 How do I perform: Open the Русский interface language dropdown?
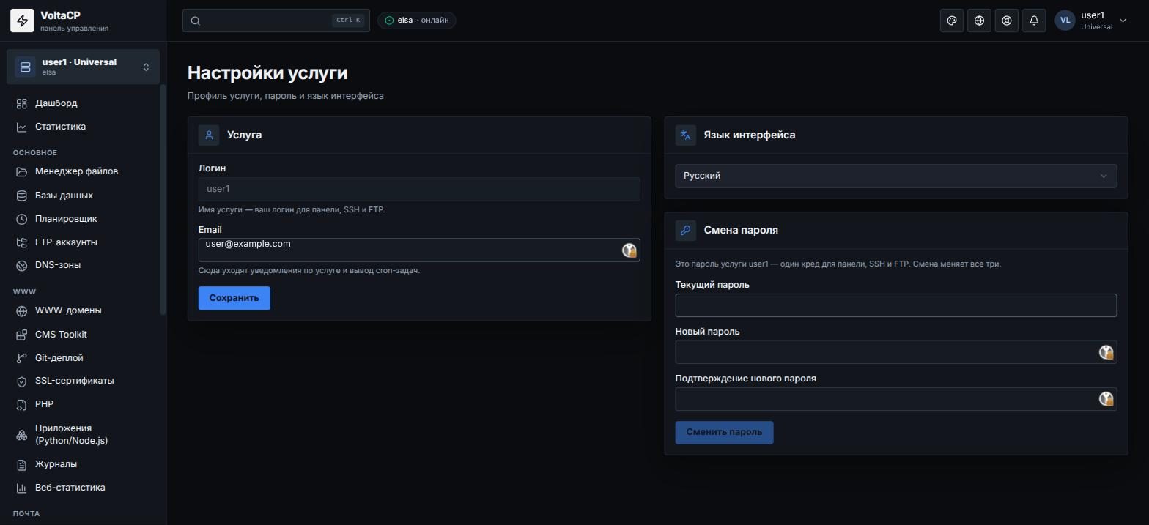pyautogui.click(x=896, y=176)
